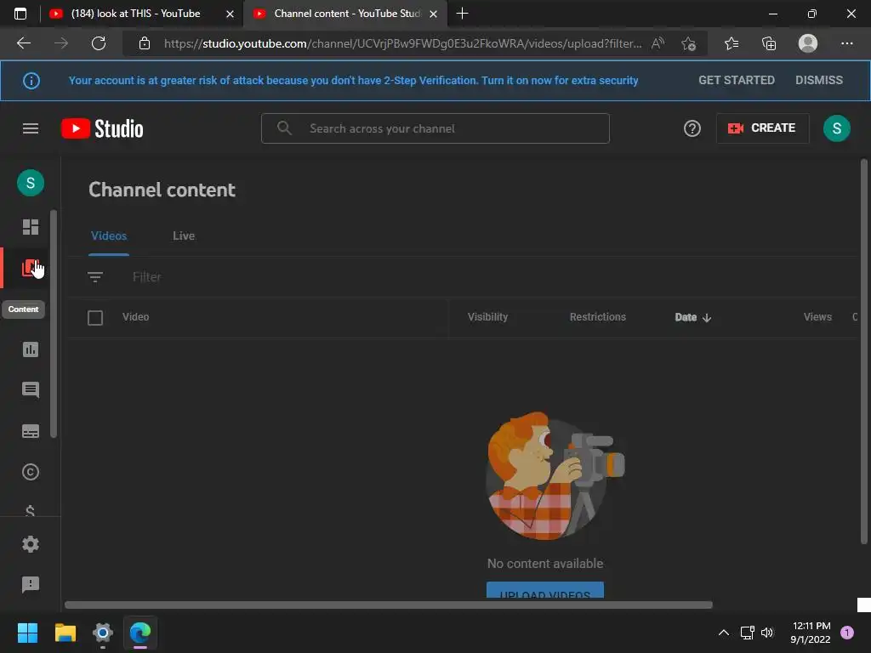Close the Channel content tab
Screen dimensions: 871x653
[x=433, y=14]
